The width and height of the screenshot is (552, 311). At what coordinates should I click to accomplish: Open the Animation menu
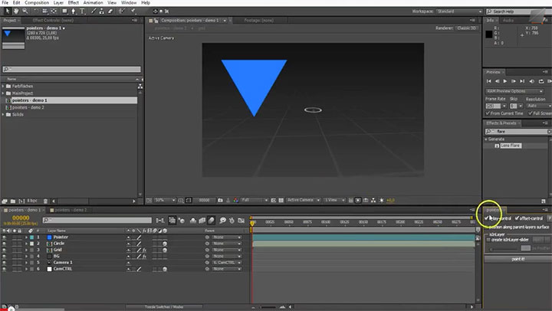(93, 3)
